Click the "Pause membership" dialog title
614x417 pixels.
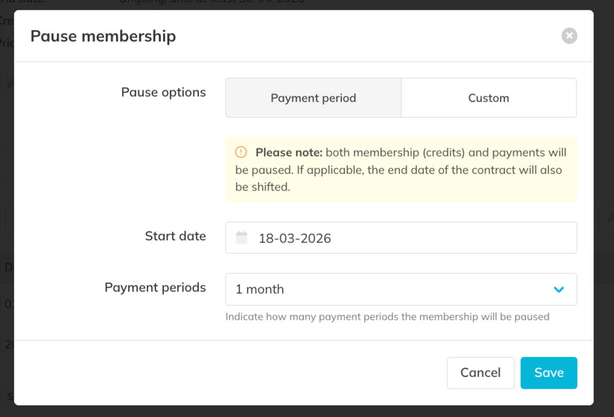(103, 36)
